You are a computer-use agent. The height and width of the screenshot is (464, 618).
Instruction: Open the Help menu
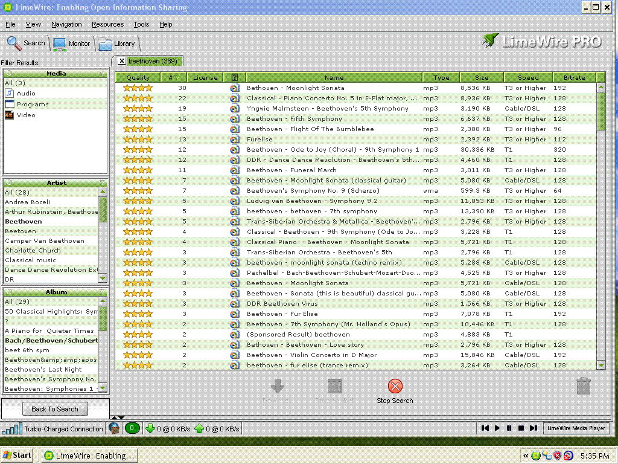pyautogui.click(x=166, y=24)
